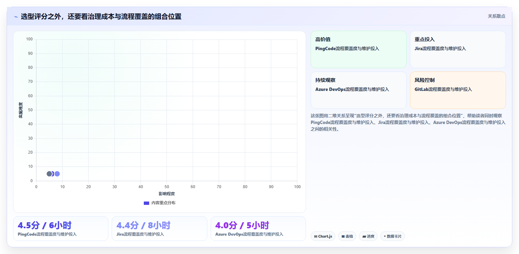Viewport: 519px width, 254px height.
Task: Click the x-axis tick label 50
Action: [x=167, y=186]
